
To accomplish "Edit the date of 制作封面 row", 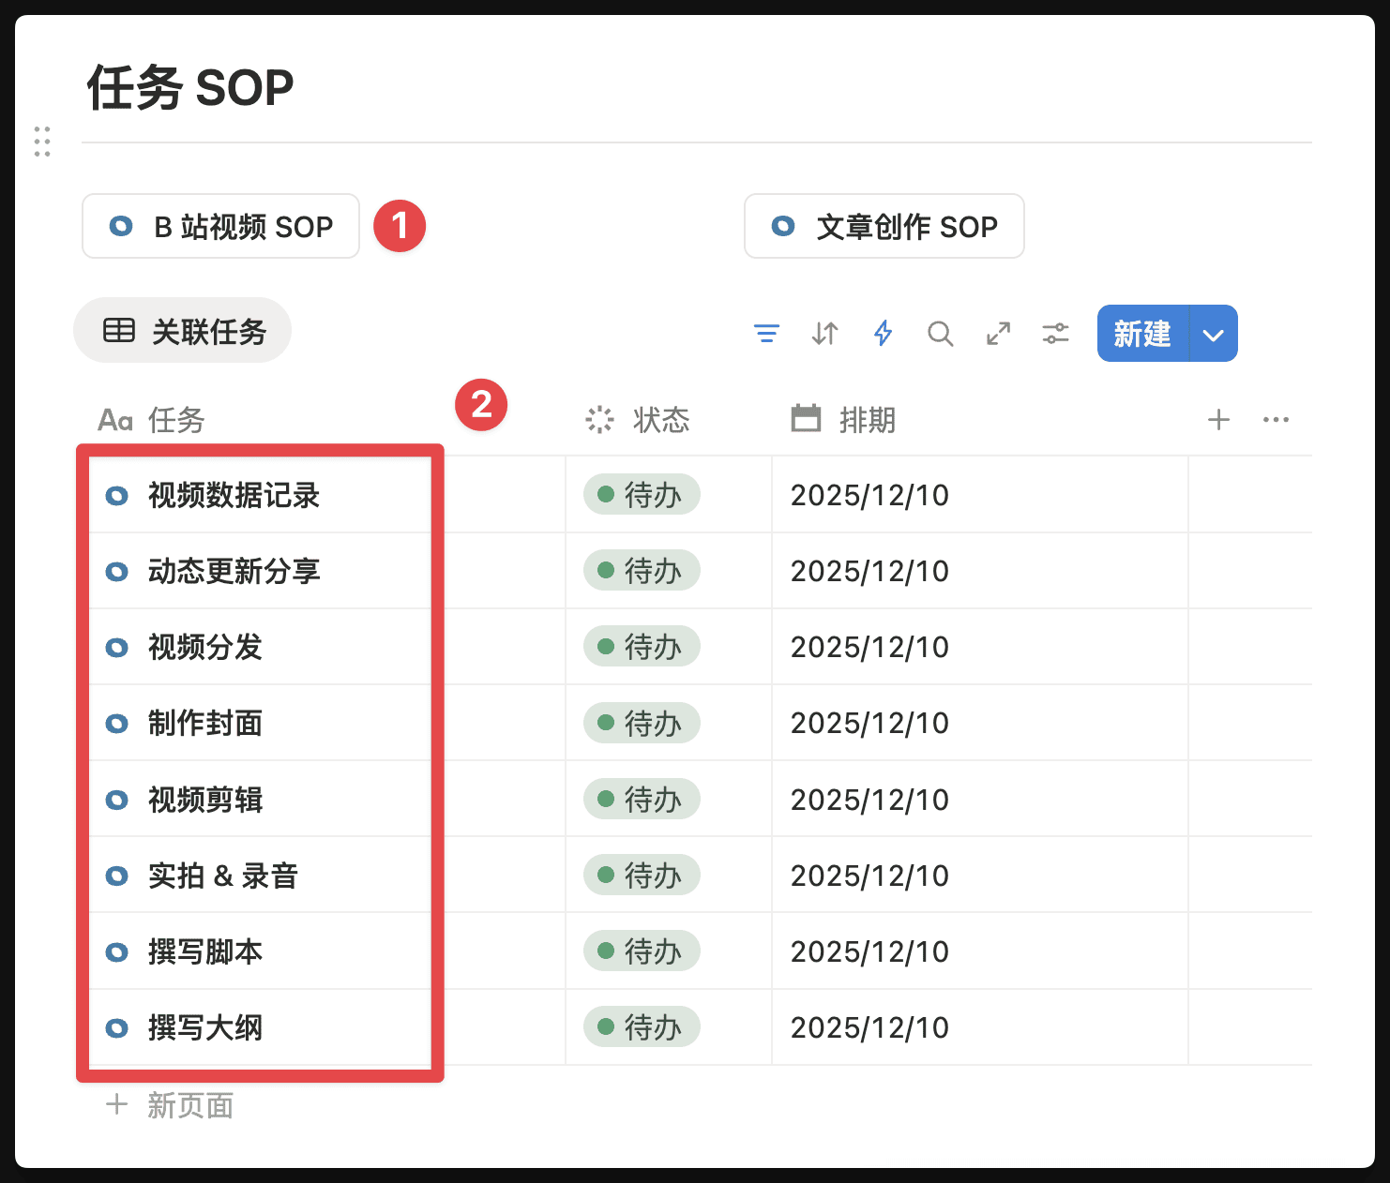I will point(869,724).
